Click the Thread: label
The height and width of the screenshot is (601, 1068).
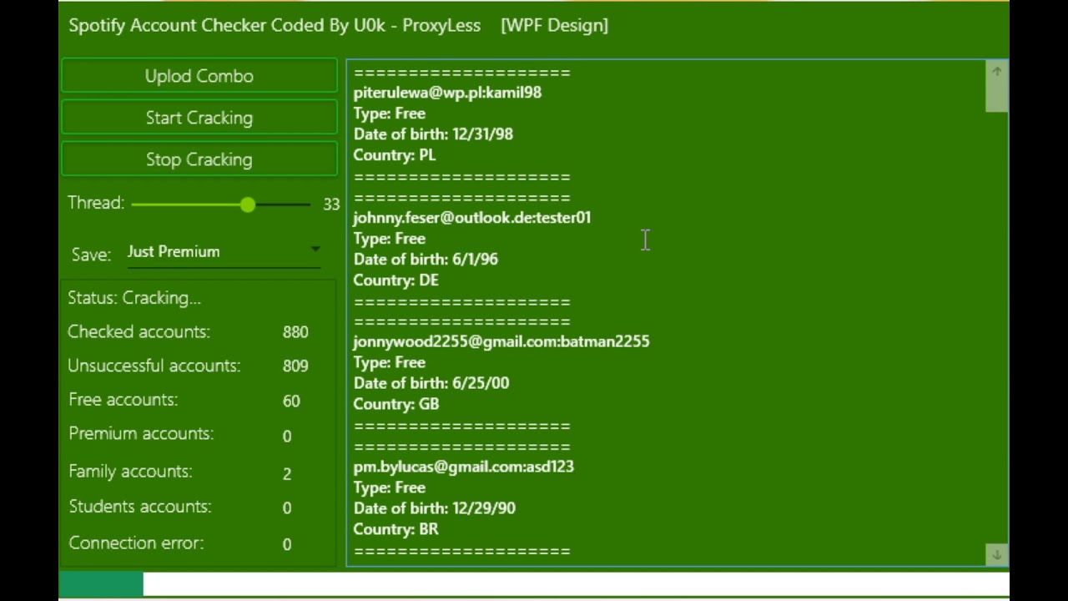[96, 203]
